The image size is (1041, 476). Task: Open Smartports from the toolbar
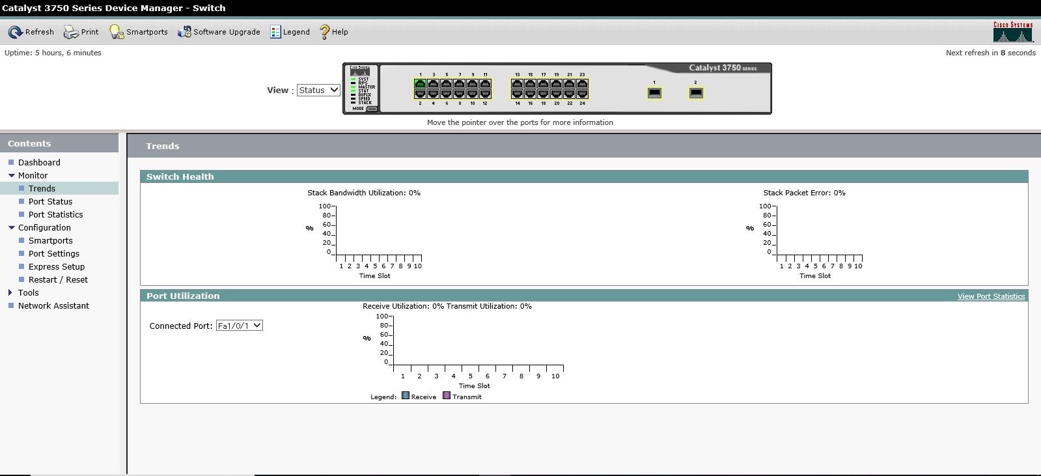tap(117, 32)
